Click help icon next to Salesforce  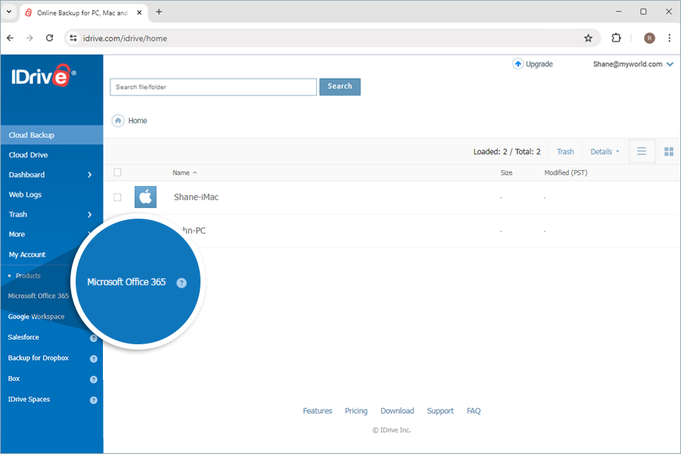[x=94, y=338]
